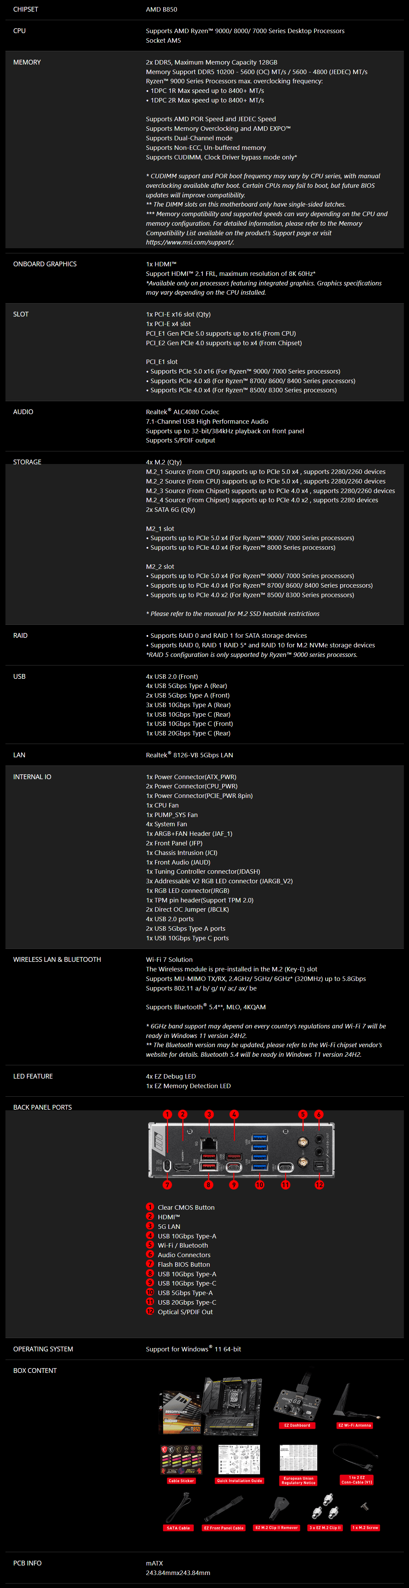Click the HDMI port on back panel image
This screenshot has height=1588, width=409.
click(x=183, y=1167)
